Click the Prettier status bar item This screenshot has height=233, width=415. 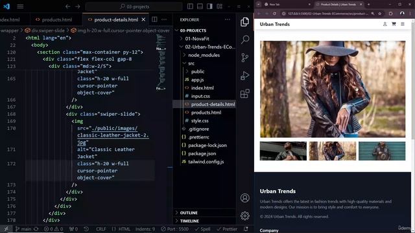point(227,229)
